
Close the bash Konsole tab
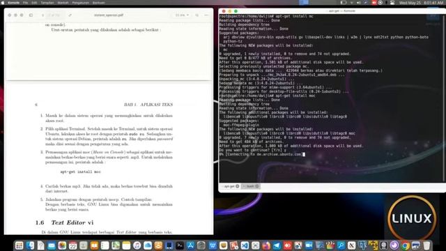257,186
